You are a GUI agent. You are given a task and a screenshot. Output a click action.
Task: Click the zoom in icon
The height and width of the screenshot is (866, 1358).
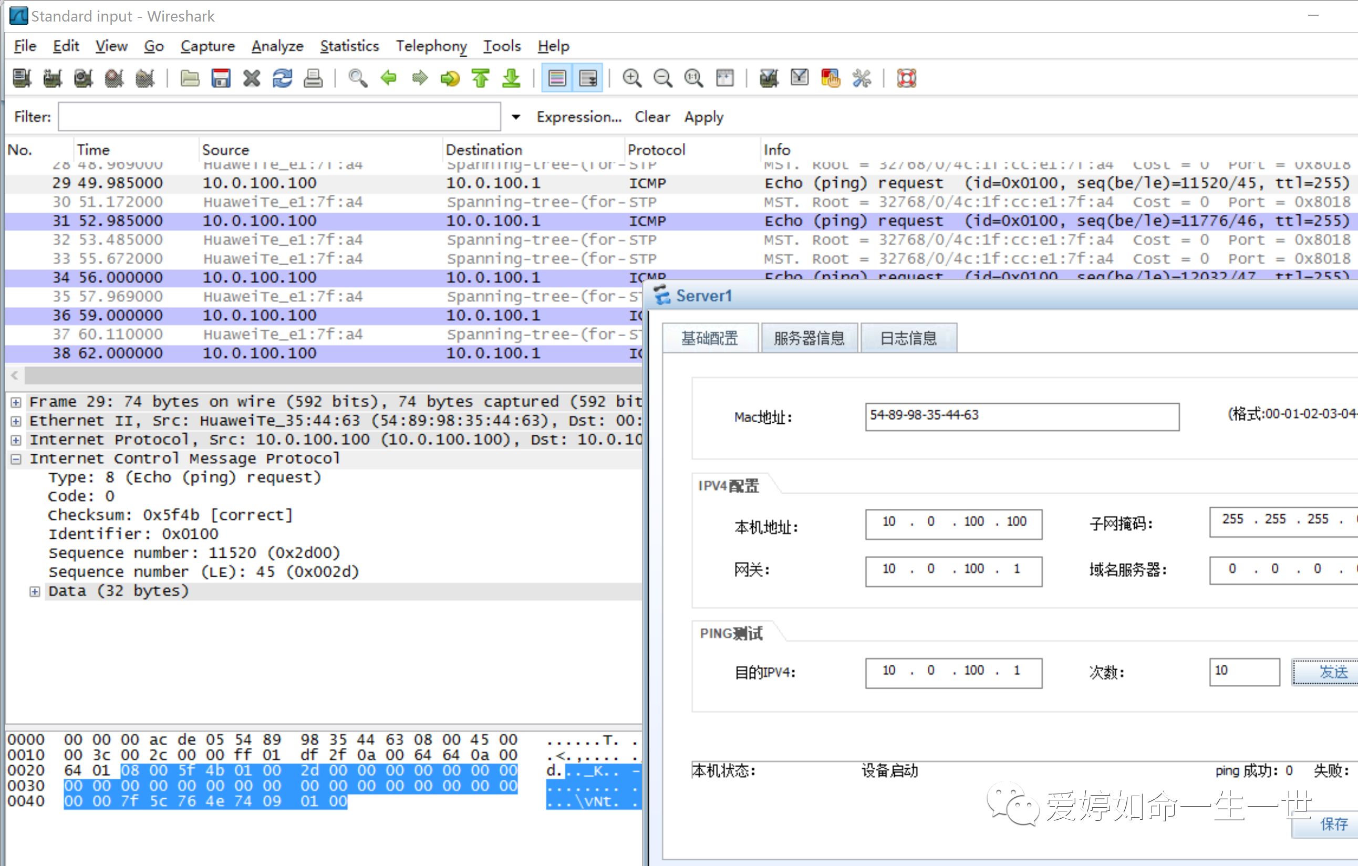(631, 78)
